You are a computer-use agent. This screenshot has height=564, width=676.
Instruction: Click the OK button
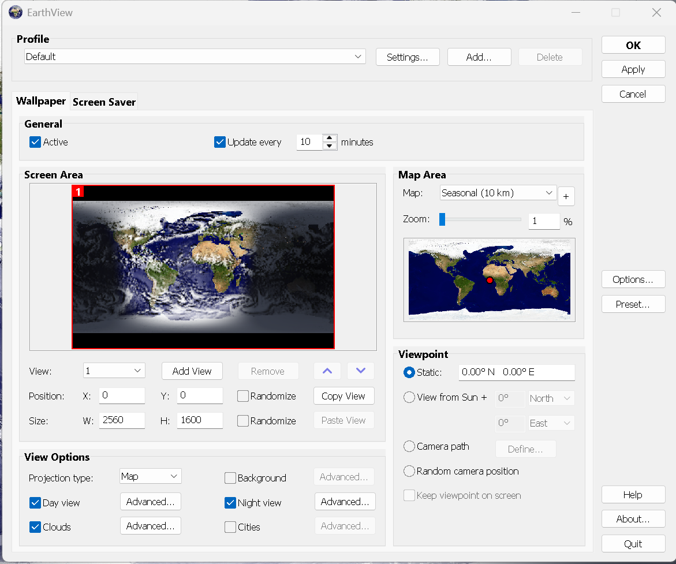pos(633,45)
